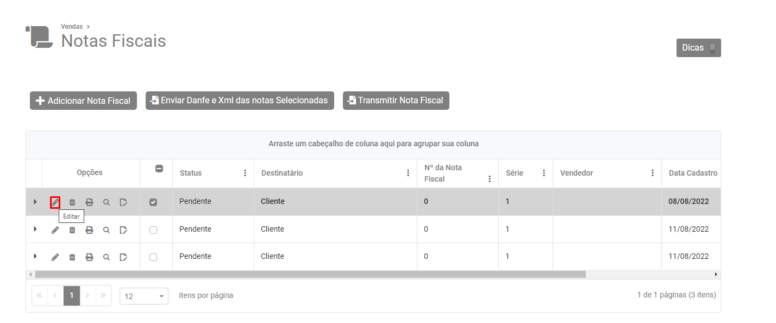The height and width of the screenshot is (323, 776).
Task: Click the magnifier view icon in third row
Action: pyautogui.click(x=107, y=257)
